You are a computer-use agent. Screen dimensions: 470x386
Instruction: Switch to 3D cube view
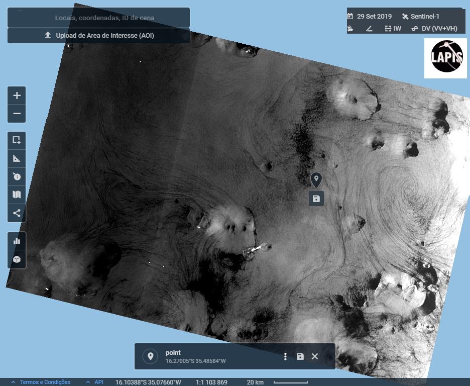(x=17, y=259)
